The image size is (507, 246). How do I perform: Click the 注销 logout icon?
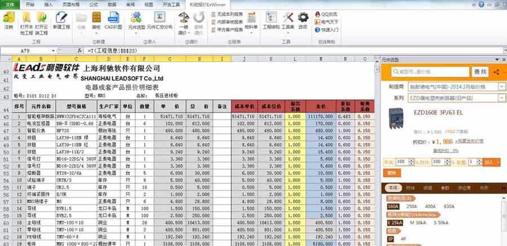(8, 21)
